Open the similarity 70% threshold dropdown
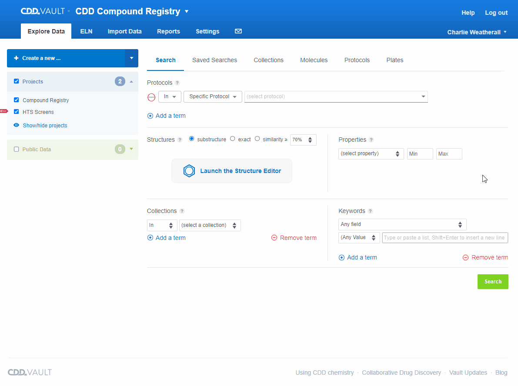 [x=303, y=140]
